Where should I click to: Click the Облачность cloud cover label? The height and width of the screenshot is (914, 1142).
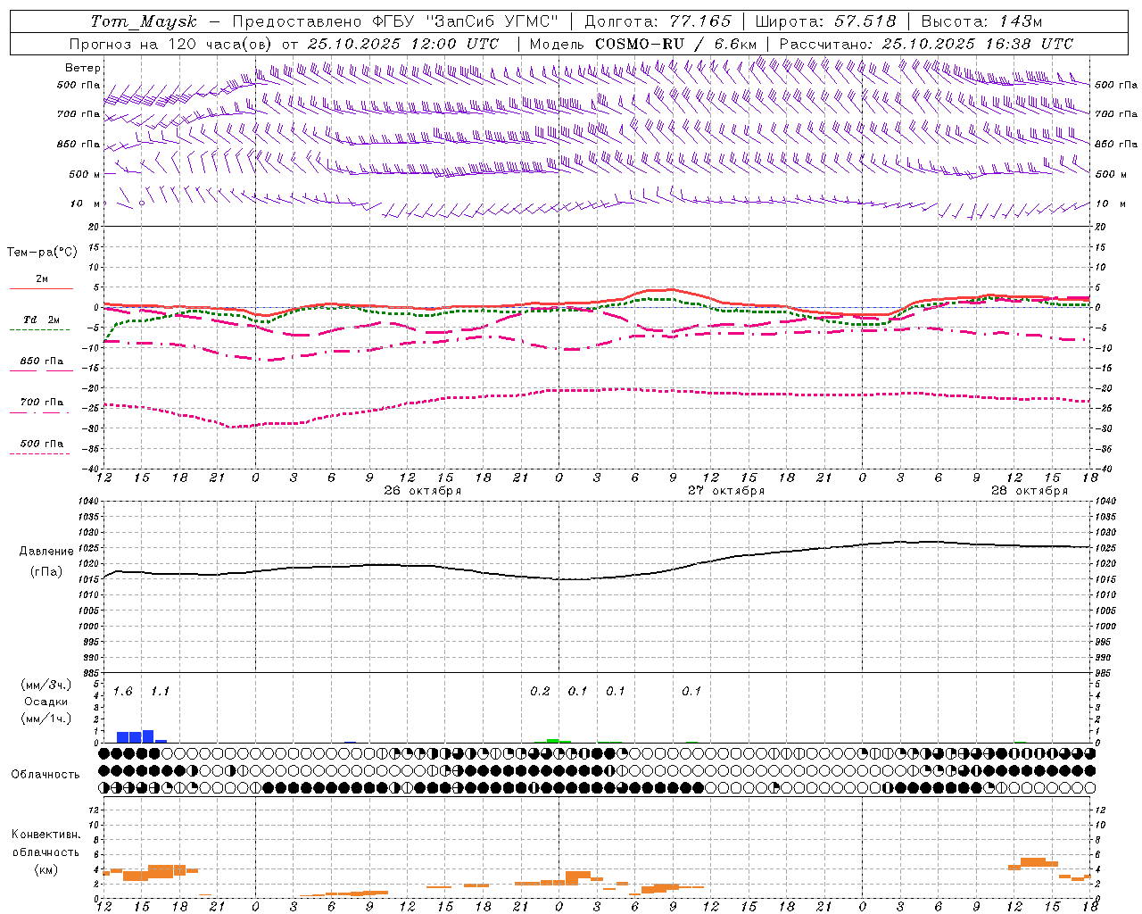pos(45,775)
